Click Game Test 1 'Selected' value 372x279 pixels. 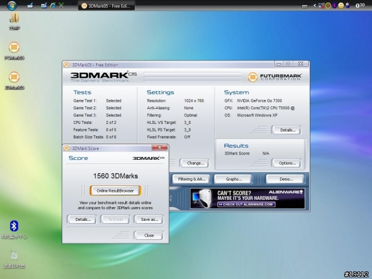tap(114, 101)
